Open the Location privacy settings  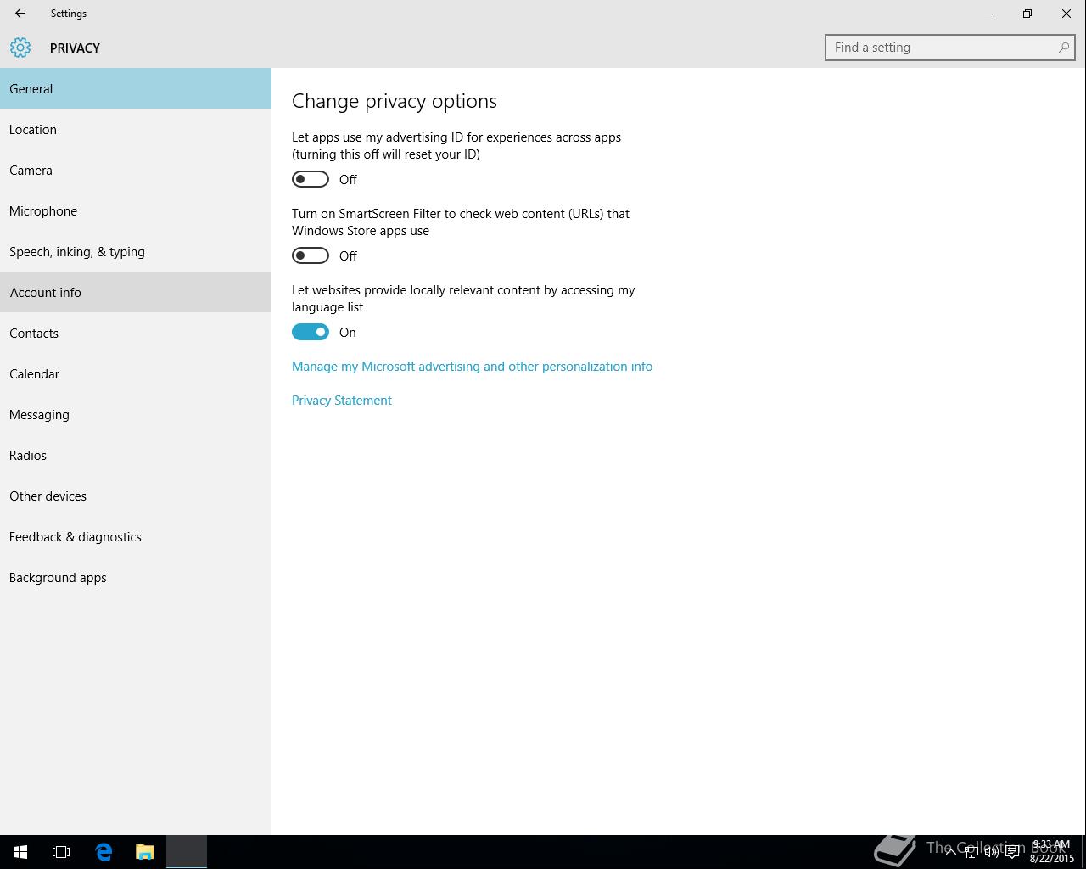[136, 129]
